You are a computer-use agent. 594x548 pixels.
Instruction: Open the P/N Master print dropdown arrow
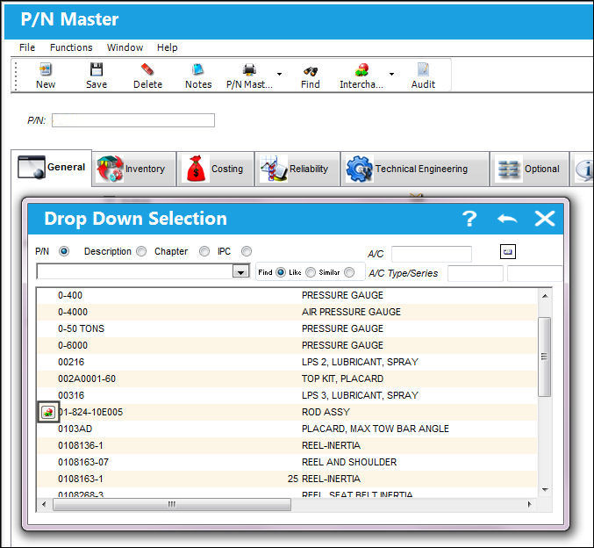point(279,74)
